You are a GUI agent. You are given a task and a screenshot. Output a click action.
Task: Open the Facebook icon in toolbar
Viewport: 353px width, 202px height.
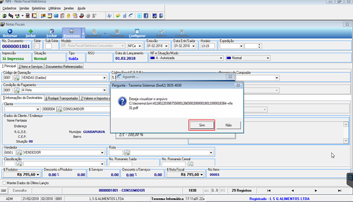146,16
